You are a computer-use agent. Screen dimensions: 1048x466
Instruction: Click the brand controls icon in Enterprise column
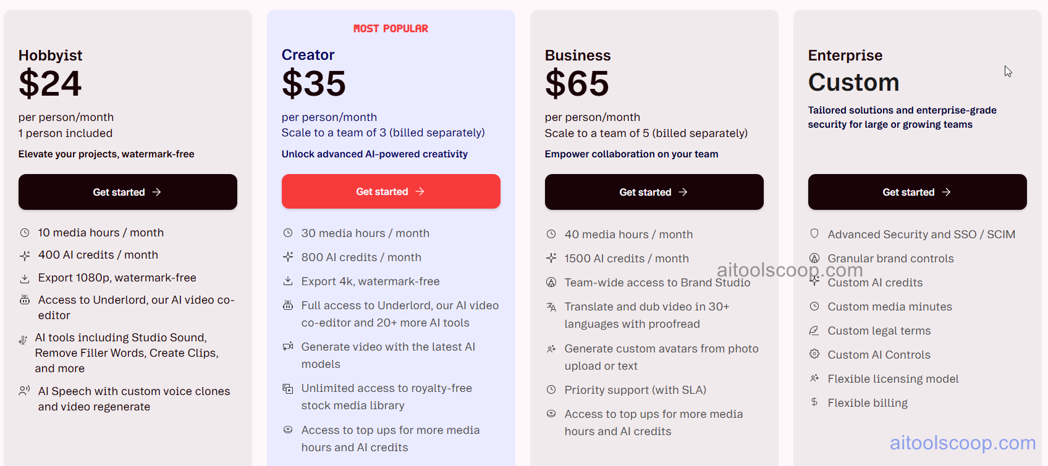[814, 258]
